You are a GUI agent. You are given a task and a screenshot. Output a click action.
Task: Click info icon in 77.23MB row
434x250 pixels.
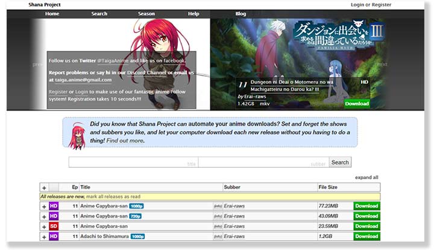[x=218, y=206]
